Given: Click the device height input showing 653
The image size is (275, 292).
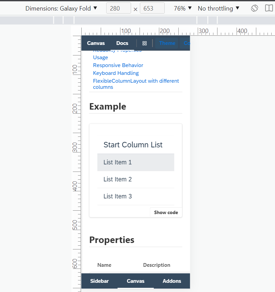Looking at the screenshot, I should coord(152,8).
